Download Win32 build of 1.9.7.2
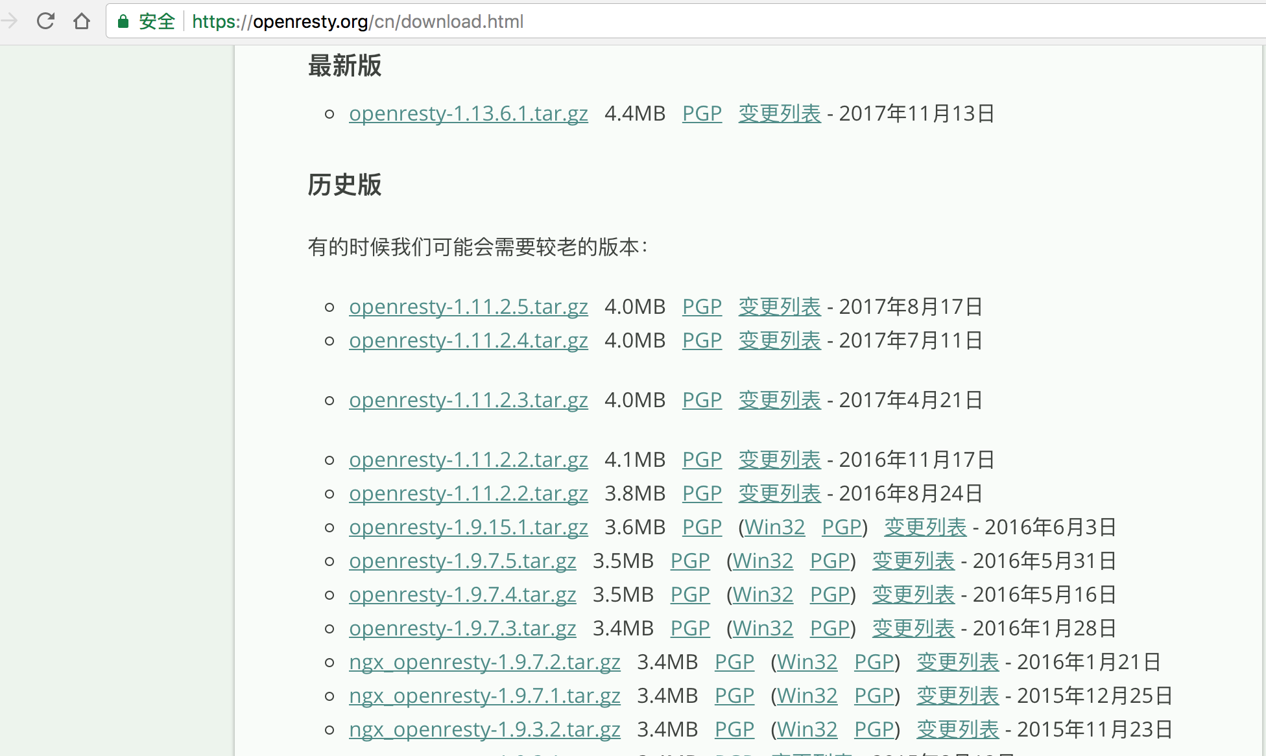This screenshot has width=1266, height=756. 807,662
